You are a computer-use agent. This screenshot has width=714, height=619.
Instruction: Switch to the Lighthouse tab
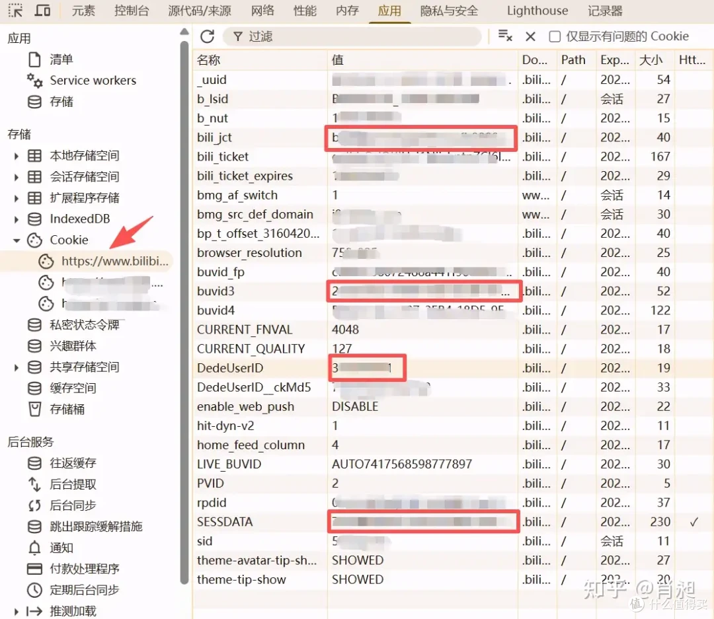coord(537,11)
